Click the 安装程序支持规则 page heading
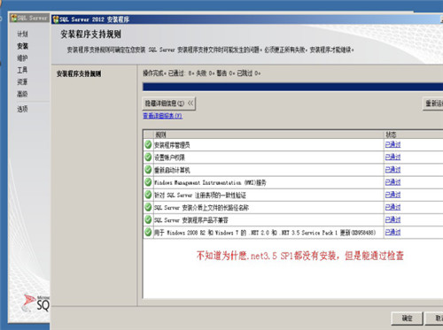The image size is (443, 330). point(90,35)
